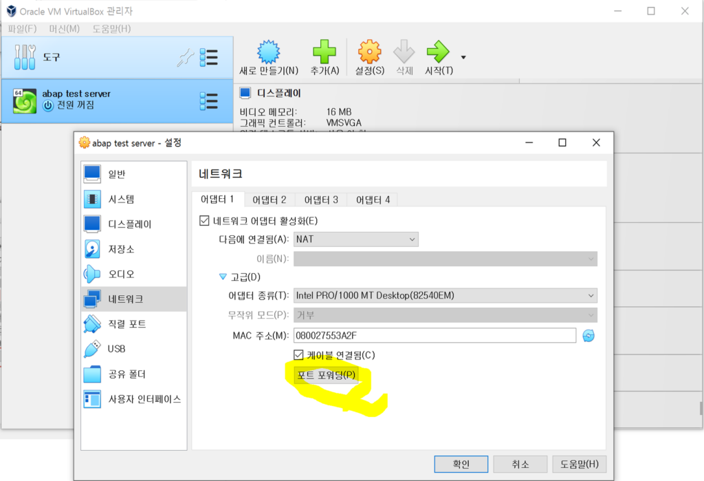Open the 파일(F) menu
Screen dimensions: 704x481
click(x=22, y=29)
